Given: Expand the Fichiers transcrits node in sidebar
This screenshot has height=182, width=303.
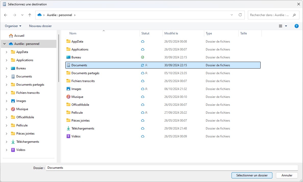Looking at the screenshot, I should [7, 93].
